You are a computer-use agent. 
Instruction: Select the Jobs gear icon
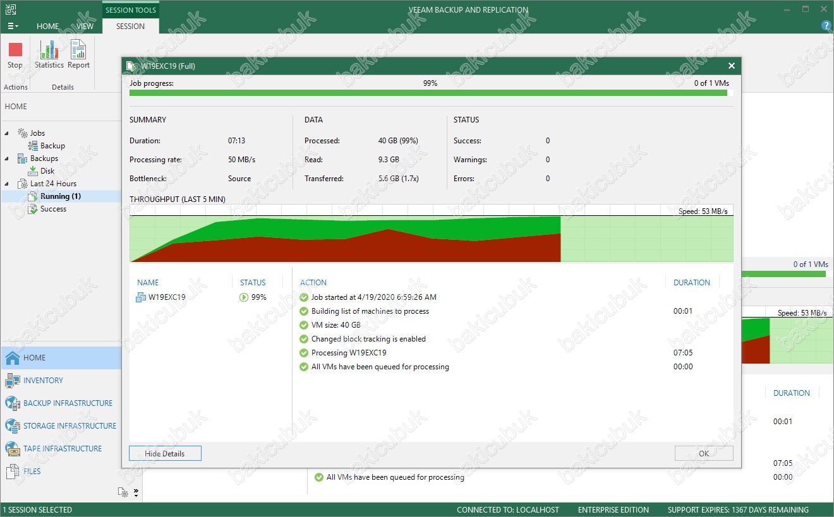pyautogui.click(x=22, y=133)
